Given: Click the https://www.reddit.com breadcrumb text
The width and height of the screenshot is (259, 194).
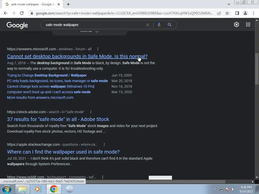Looking at the screenshot, I should [26, 177].
